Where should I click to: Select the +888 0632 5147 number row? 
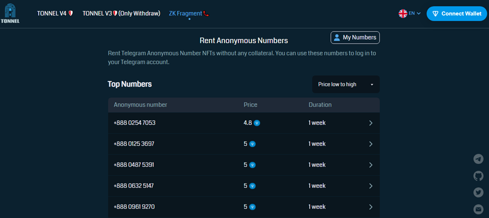(x=134, y=186)
